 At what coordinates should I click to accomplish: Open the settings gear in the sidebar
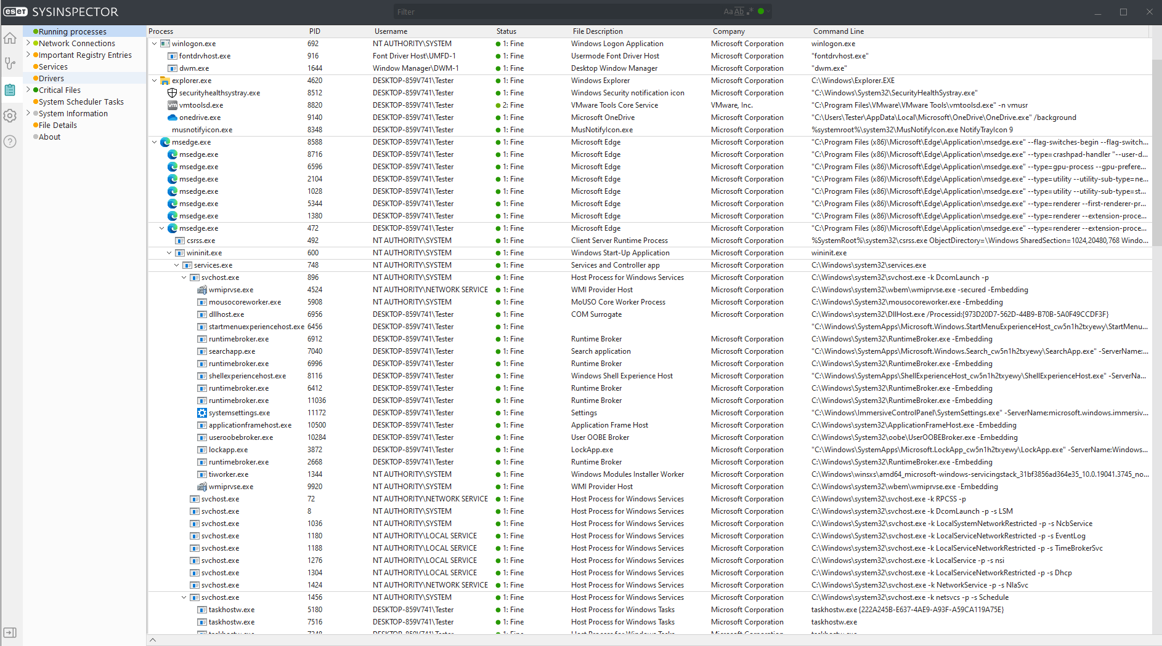pyautogui.click(x=10, y=116)
